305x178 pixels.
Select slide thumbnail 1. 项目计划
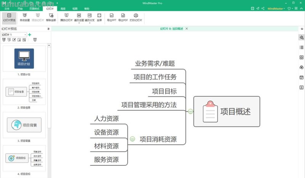[x=24, y=59]
